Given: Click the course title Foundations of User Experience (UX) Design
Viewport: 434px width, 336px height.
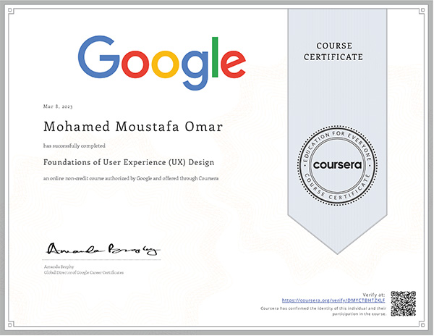Looking at the screenshot, I should (129, 162).
